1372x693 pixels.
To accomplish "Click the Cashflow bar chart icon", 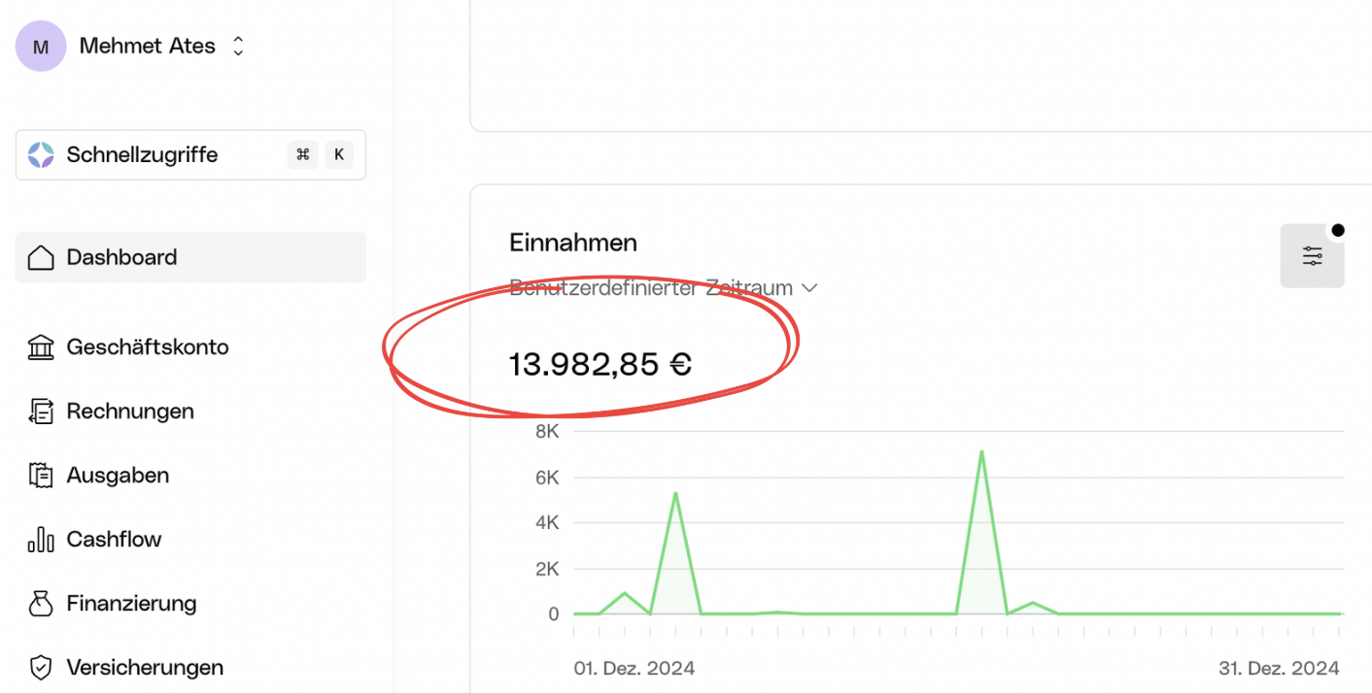I will tap(41, 540).
